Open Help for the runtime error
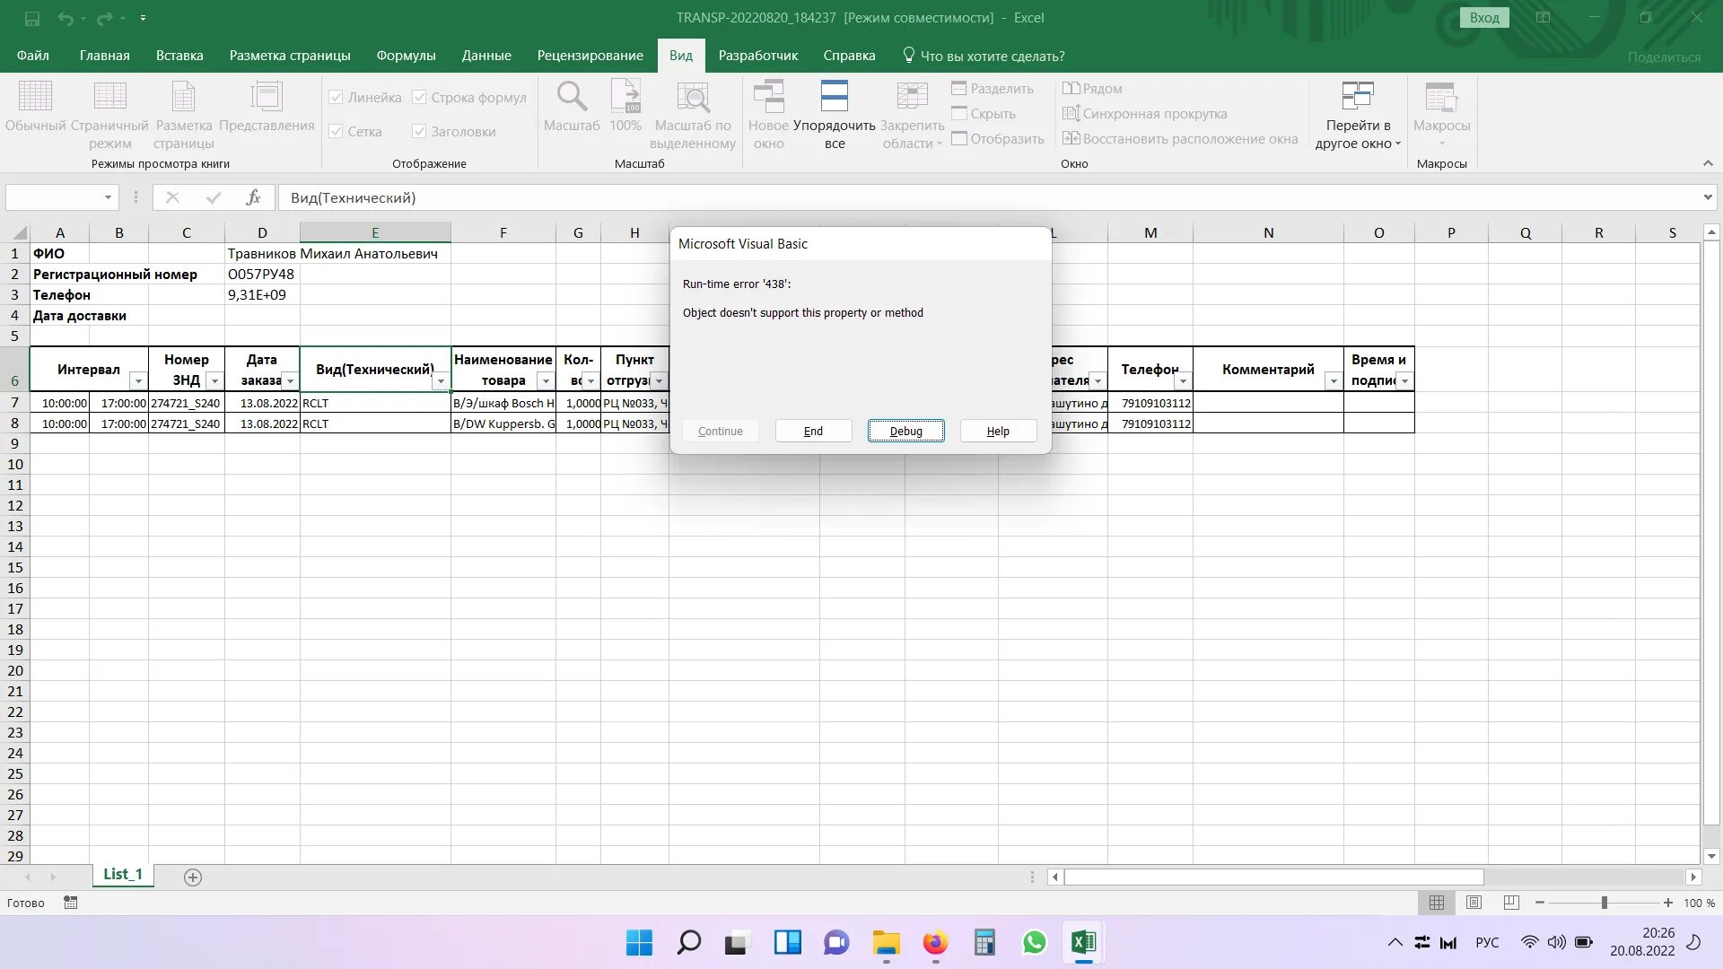This screenshot has height=969, width=1723. 998,431
